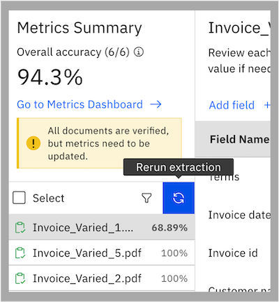
Task: Click the verified icon for Invoice_Varied_1
Action: point(20,228)
